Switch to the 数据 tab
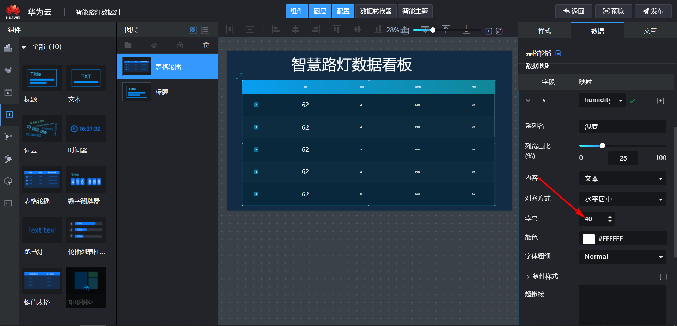The width and height of the screenshot is (677, 326). coord(598,31)
